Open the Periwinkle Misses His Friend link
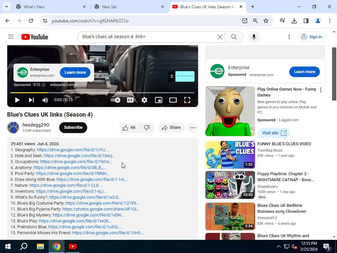The height and width of the screenshot is (253, 337). pos(108,233)
